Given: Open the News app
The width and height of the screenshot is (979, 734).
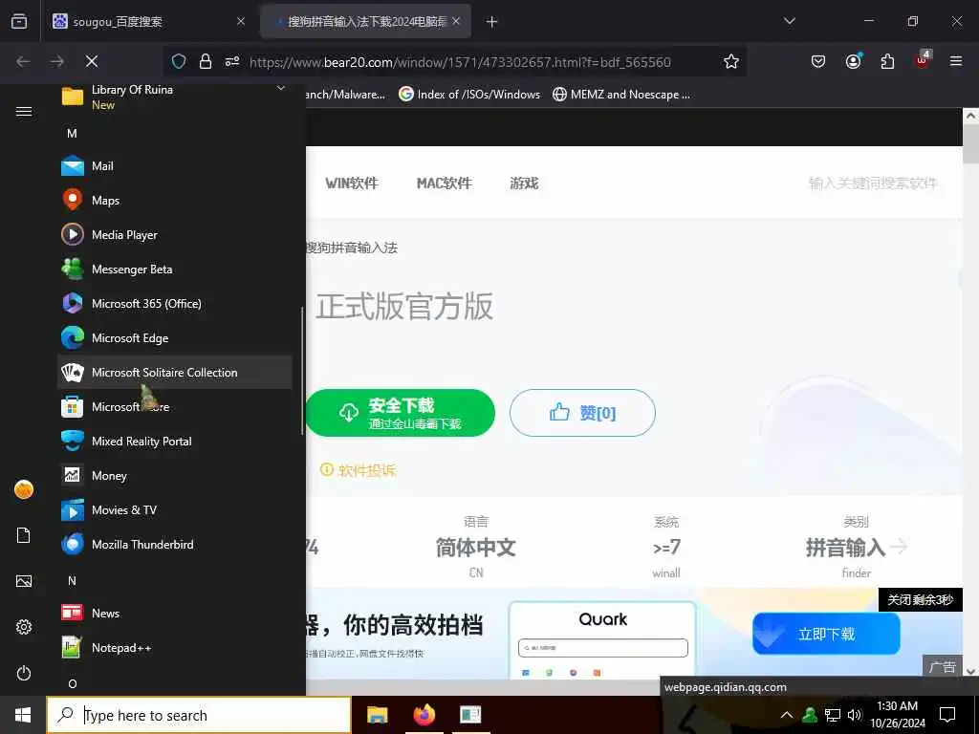Looking at the screenshot, I should click(x=175, y=613).
